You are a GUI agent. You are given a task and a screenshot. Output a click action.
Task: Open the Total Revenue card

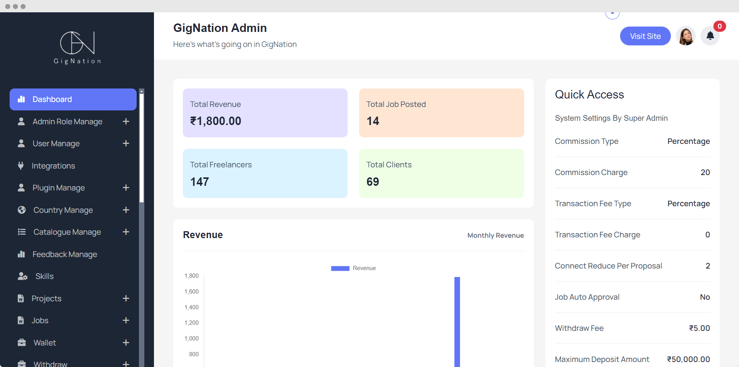click(265, 113)
